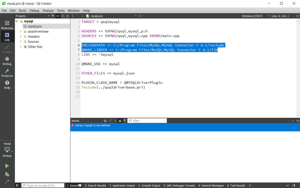Open the Edit menu
Screen dimensions: 300x188
tap(13, 11)
